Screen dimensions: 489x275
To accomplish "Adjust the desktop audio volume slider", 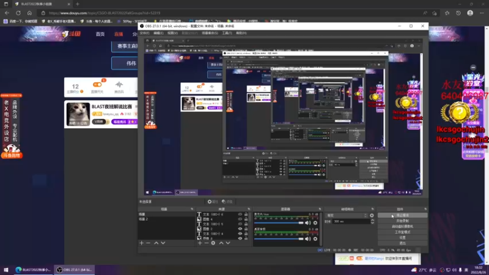I will (x=279, y=239).
